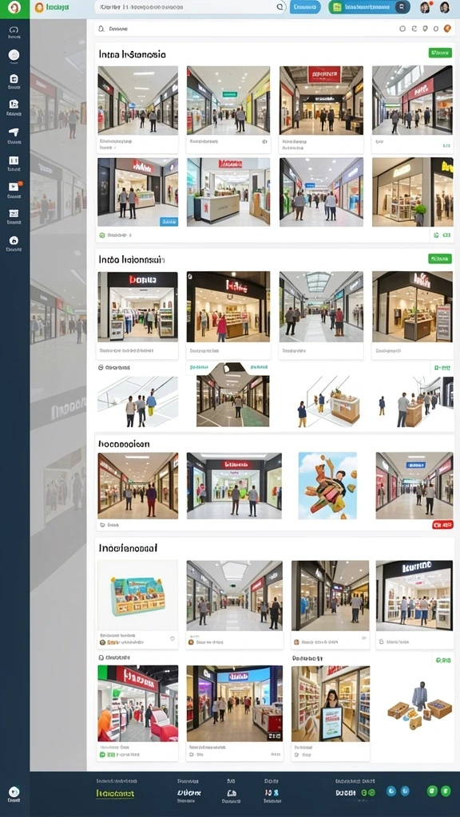Open thumbnail of white kiosk counter store
This screenshot has height=817, width=460.
(x=228, y=192)
